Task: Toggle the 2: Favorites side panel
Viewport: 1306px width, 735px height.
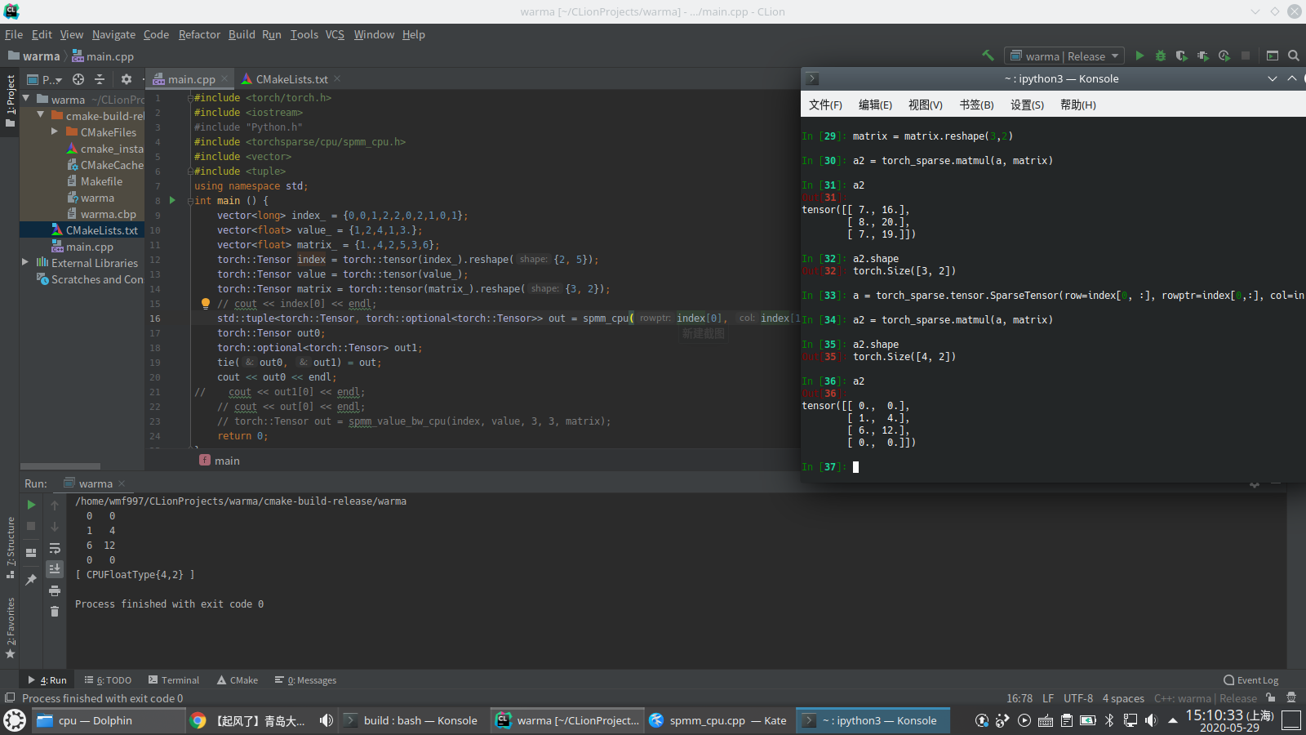Action: 11,628
